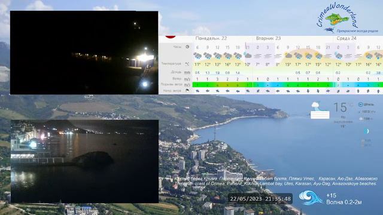The width and height of the screenshot is (383, 215).
Task: Click Monday 18h rain amount 1.4
Action: 238,73
